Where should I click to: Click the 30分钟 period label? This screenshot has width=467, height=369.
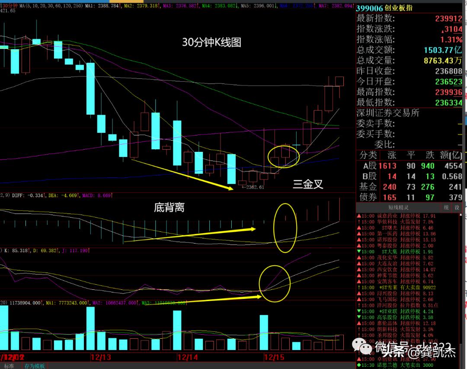pos(10,6)
